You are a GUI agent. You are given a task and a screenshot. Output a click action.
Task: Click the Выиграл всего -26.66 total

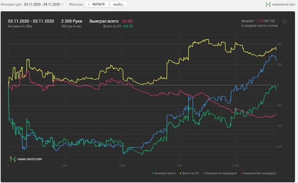pos(111,21)
